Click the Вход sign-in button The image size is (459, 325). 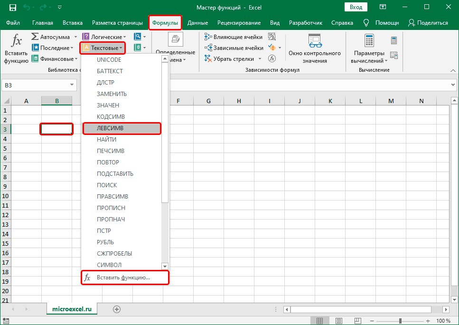[356, 7]
